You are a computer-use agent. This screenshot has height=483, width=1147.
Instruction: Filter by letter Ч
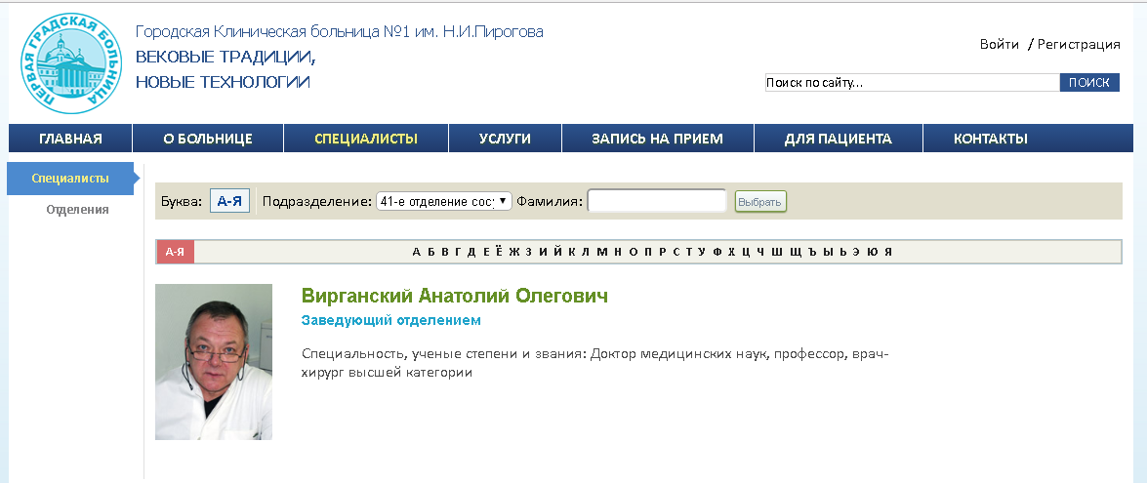point(760,252)
